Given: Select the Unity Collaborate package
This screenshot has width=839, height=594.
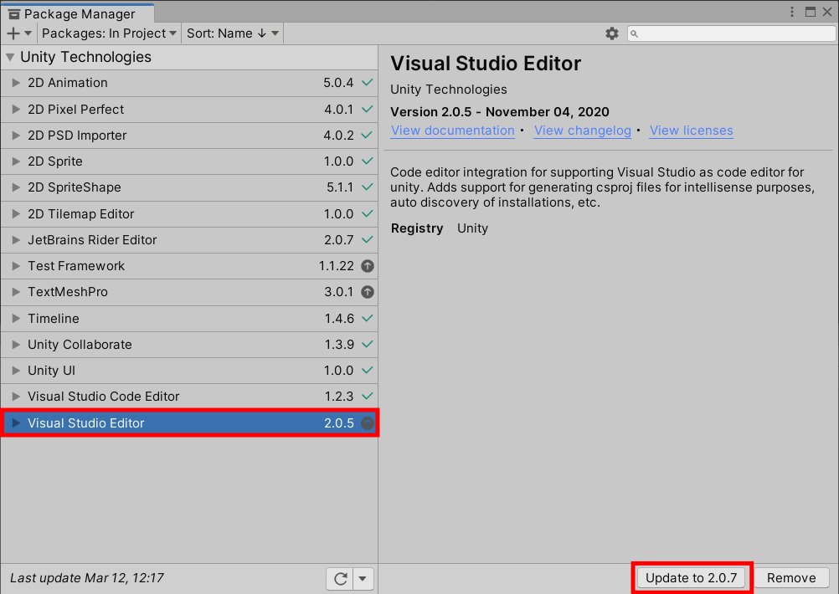Looking at the screenshot, I should tap(189, 345).
